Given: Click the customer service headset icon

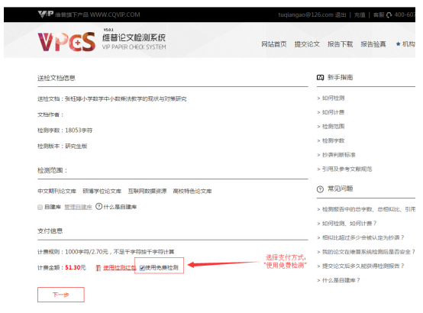Looking at the screenshot, I should 389,15.
